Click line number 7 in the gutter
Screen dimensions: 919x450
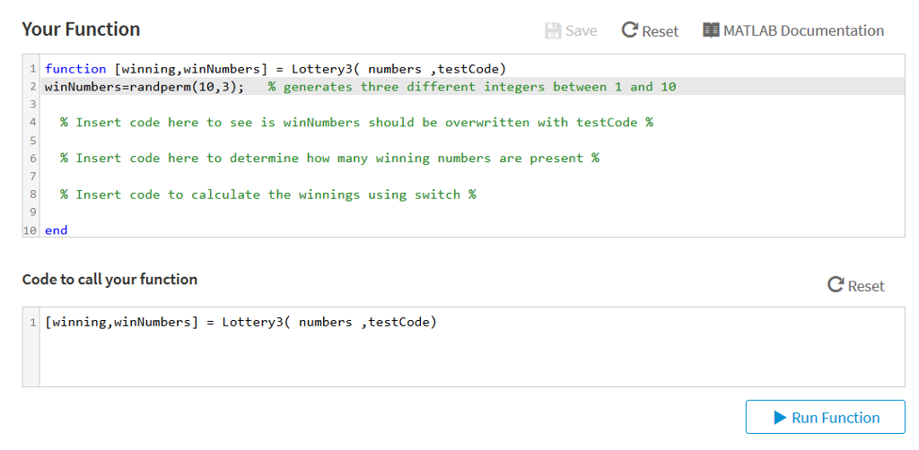(33, 177)
